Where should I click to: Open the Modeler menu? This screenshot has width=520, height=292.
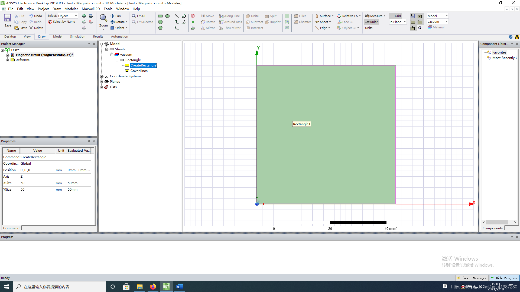(71, 9)
